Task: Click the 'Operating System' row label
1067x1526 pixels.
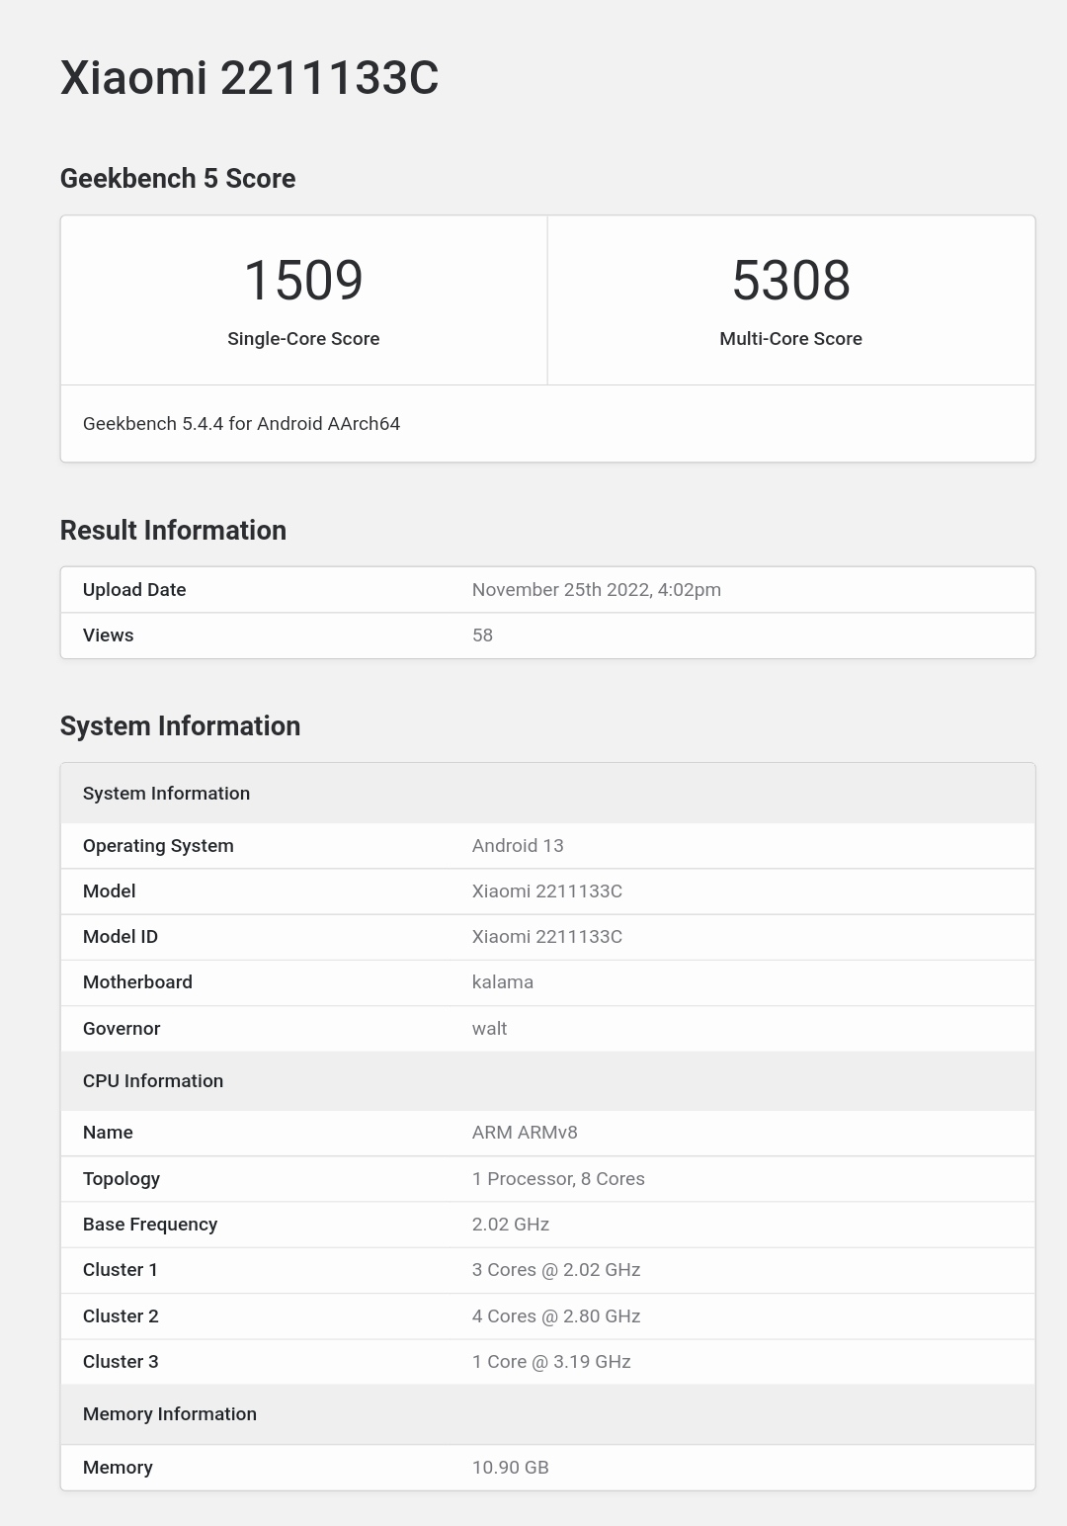Action: coord(158,846)
